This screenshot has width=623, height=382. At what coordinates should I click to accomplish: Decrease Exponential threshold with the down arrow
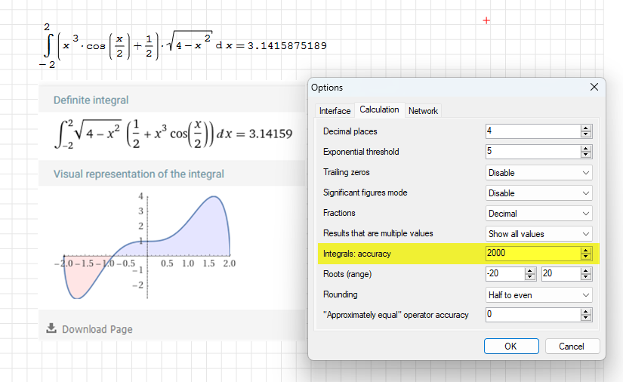pyautogui.click(x=586, y=155)
